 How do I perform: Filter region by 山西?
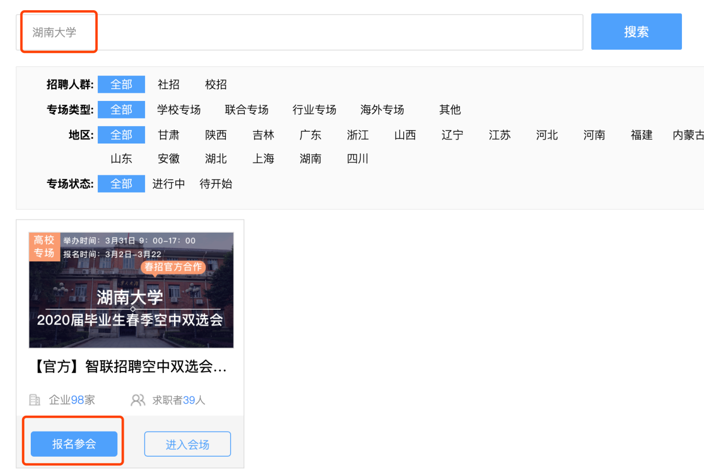405,135
